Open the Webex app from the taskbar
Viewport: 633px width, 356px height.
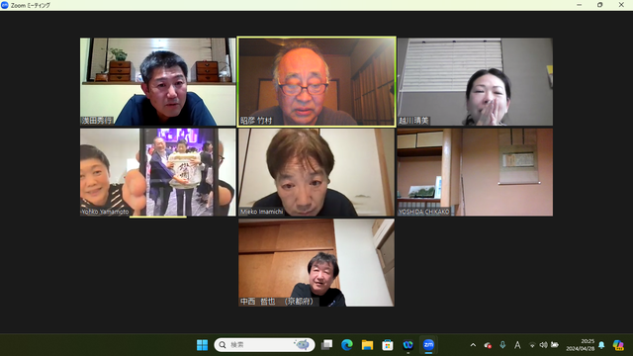tap(408, 345)
